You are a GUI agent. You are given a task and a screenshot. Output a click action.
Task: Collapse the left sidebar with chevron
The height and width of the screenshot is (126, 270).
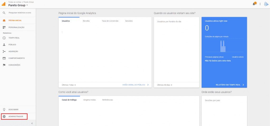click(32, 123)
